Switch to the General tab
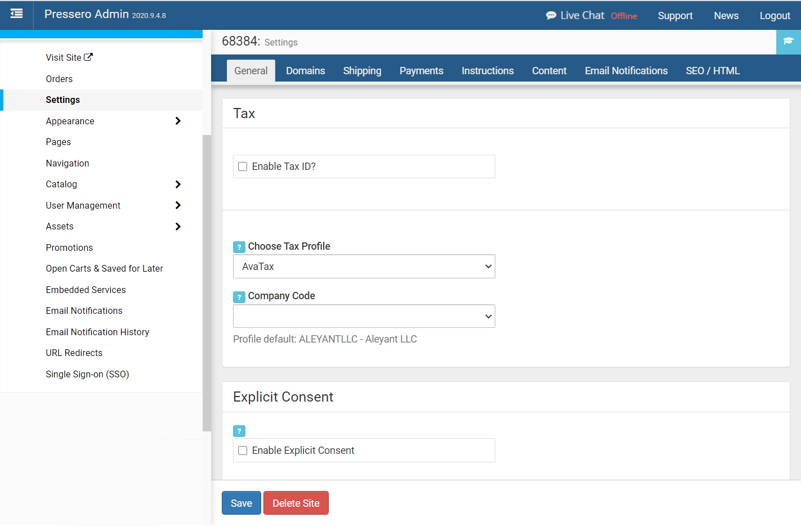This screenshot has width=801, height=527. click(x=251, y=71)
